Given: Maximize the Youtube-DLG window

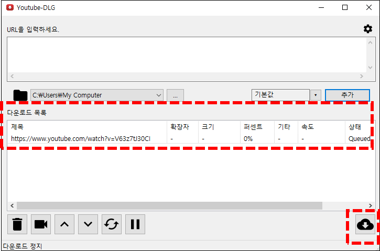Looking at the screenshot, I should [x=345, y=7].
